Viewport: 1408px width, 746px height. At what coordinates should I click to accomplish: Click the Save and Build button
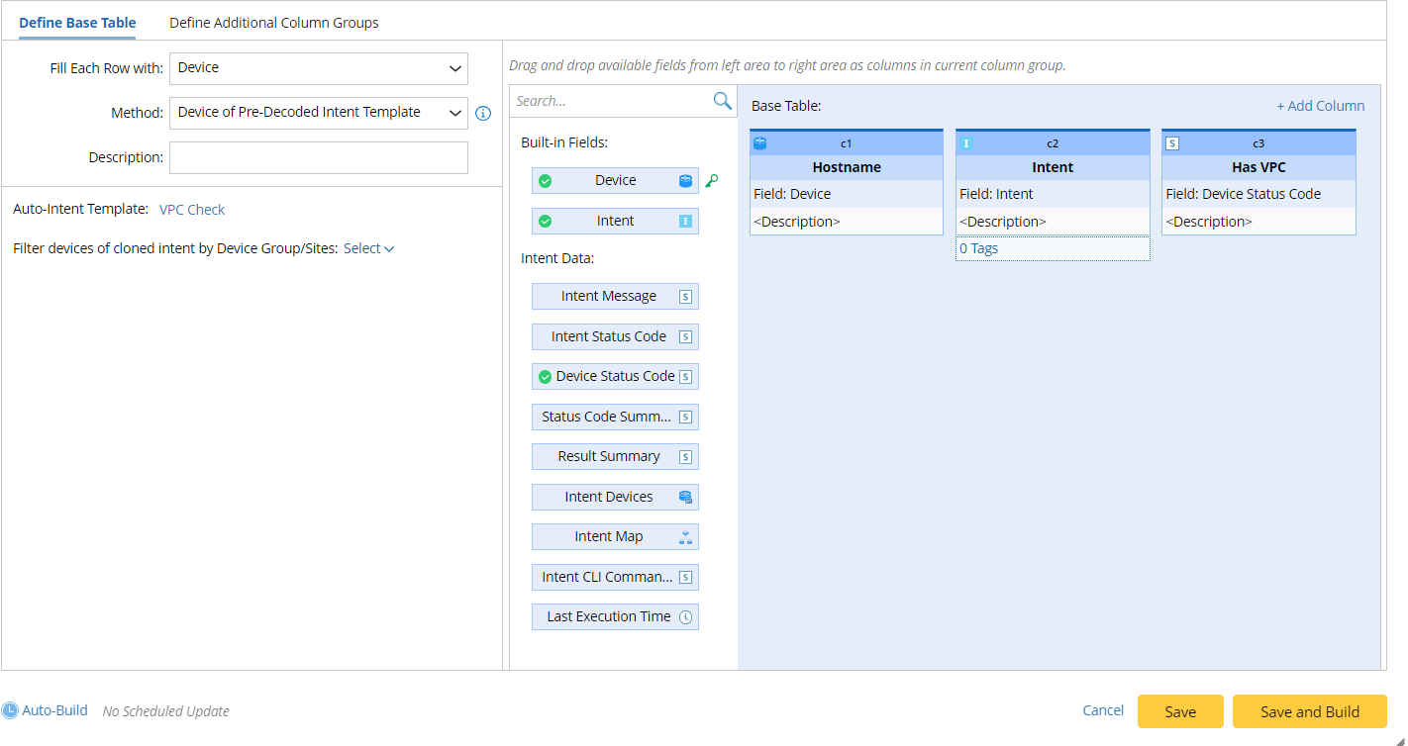pyautogui.click(x=1309, y=711)
